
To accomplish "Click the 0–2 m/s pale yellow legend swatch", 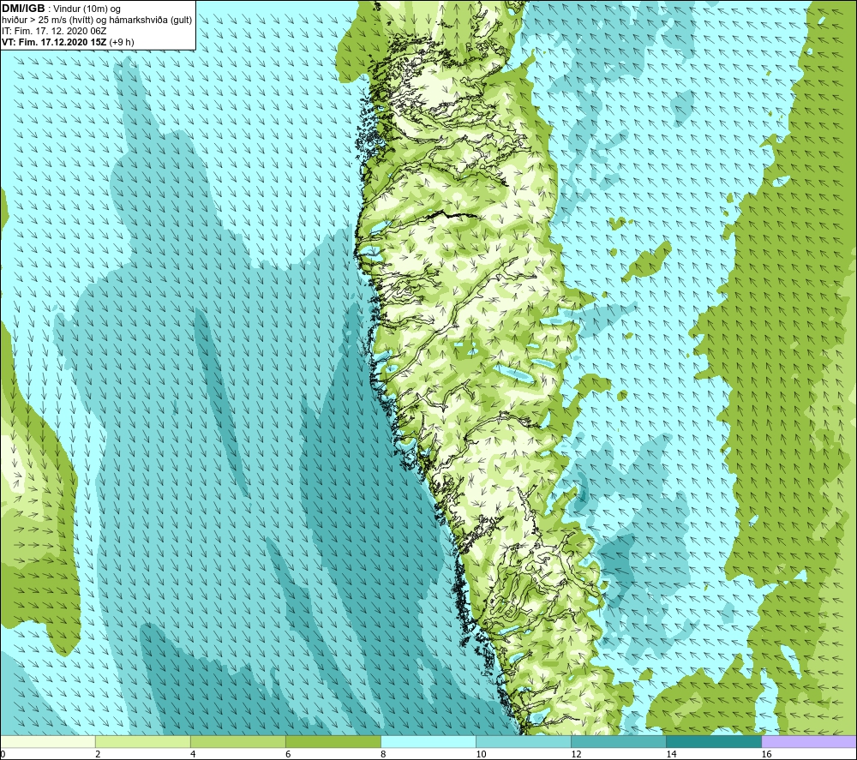I will (48, 742).
